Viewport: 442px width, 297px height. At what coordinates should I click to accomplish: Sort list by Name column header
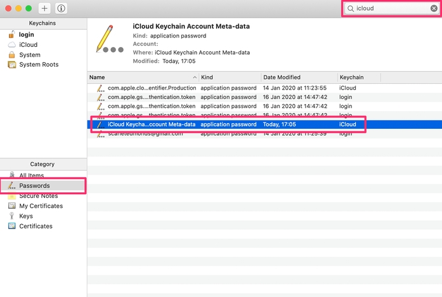[143, 77]
